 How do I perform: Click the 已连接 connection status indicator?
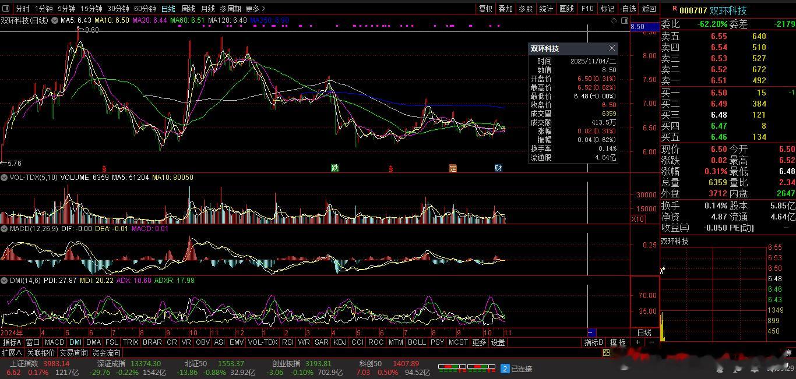pos(517,369)
